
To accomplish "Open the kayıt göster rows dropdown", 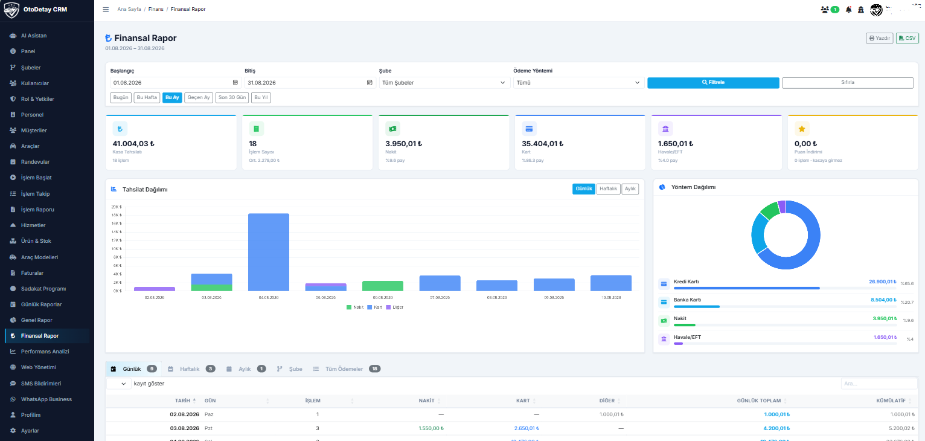I will (x=119, y=384).
